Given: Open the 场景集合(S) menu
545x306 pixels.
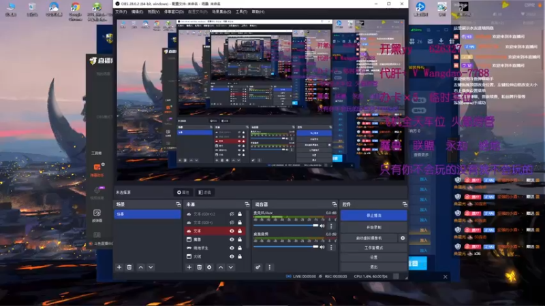Looking at the screenshot, I should click(221, 12).
